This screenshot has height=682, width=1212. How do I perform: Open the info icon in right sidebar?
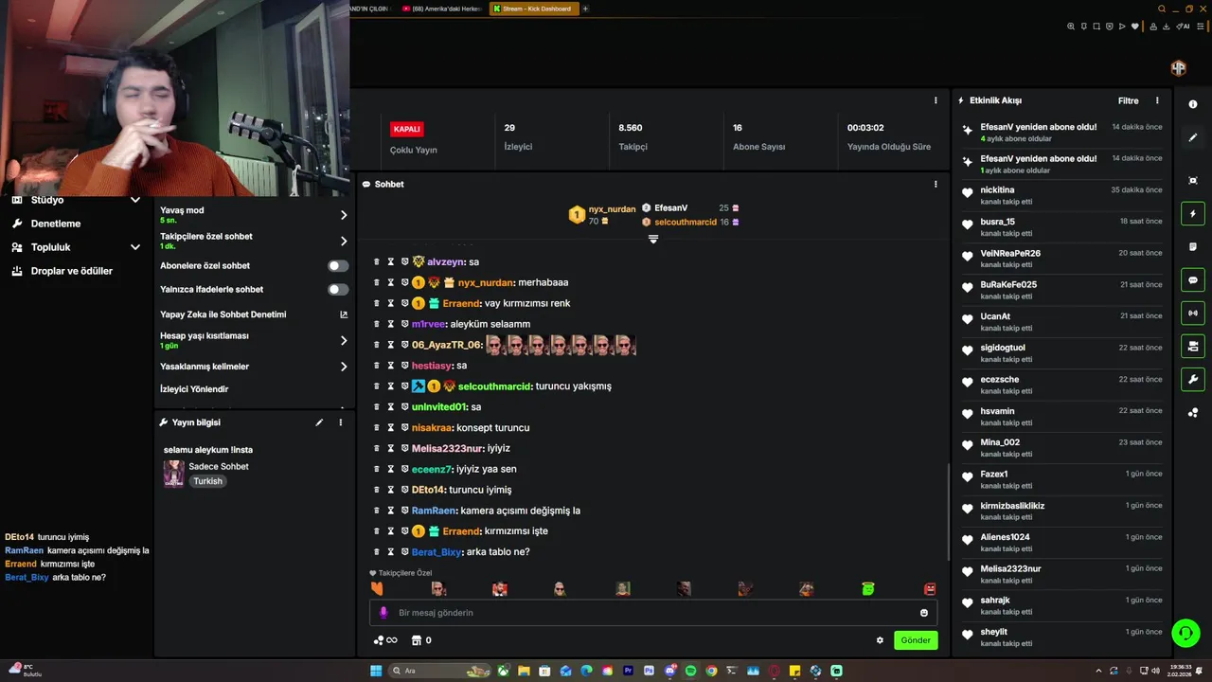1193,104
